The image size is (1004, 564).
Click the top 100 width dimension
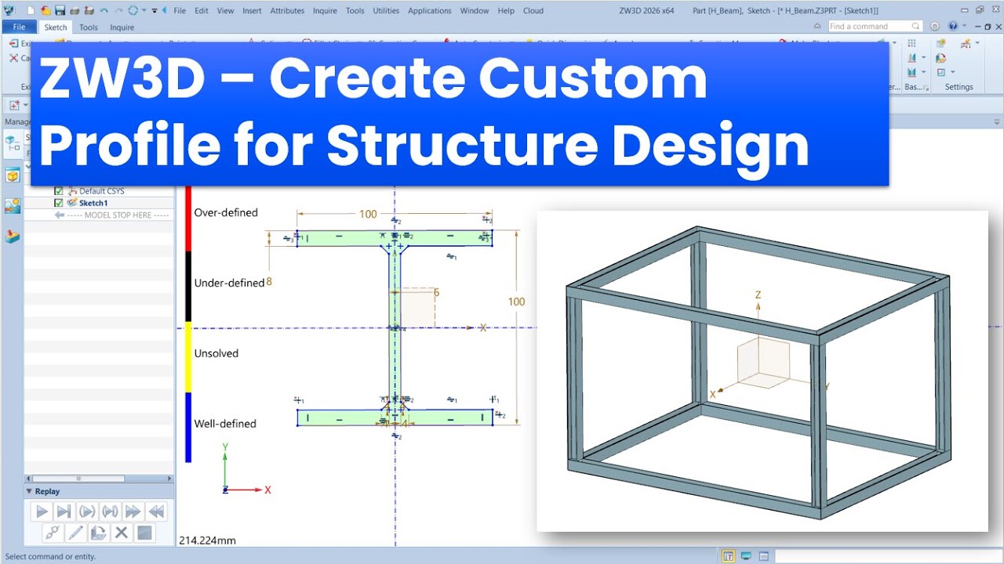(368, 215)
